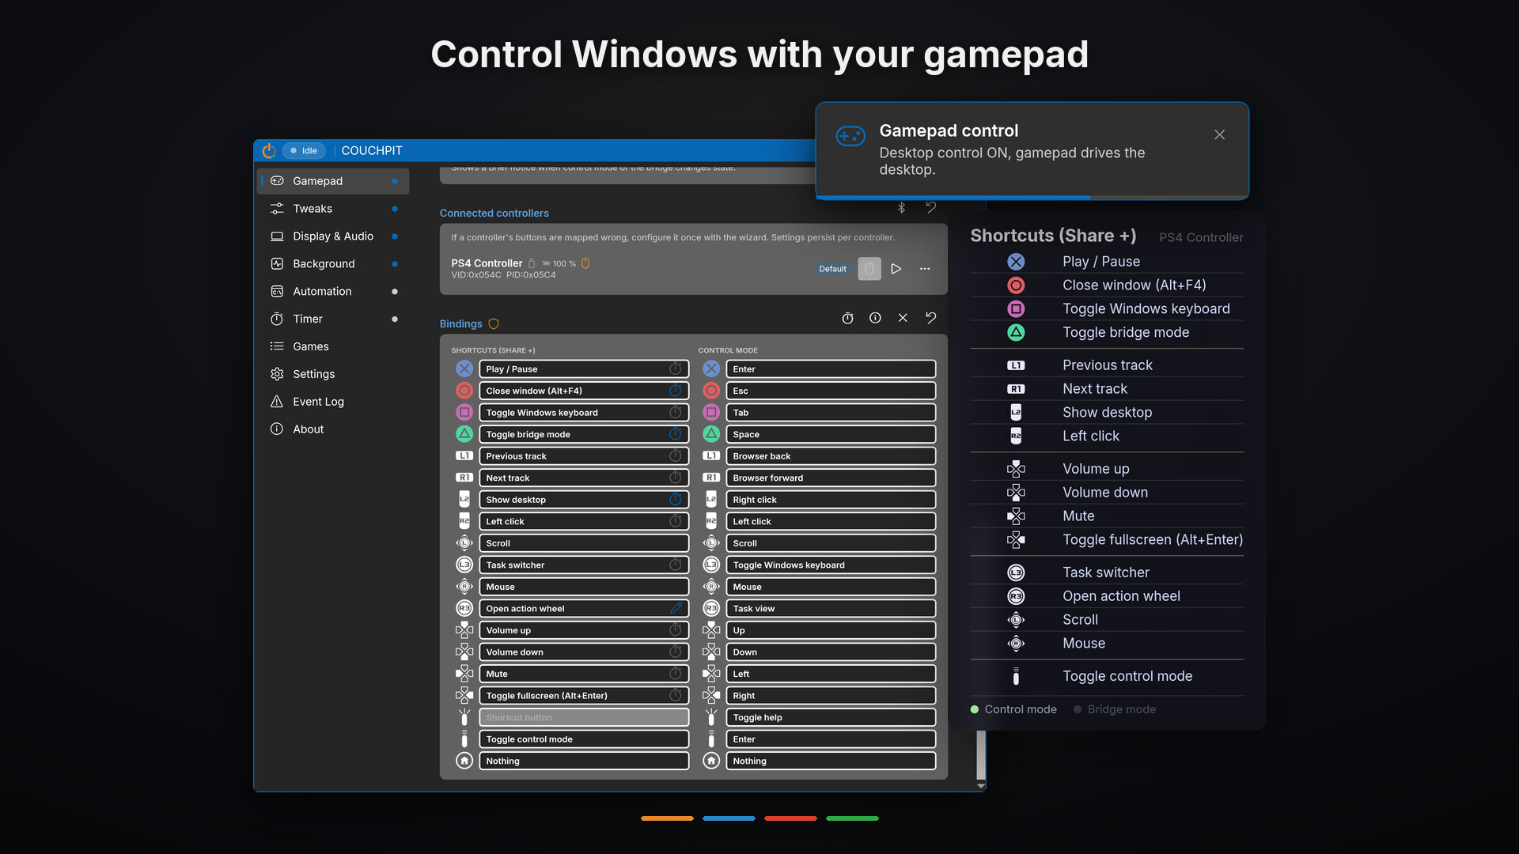Click the Bluetooth icon above connected controllers
Viewport: 1519px width, 854px height.
[901, 207]
